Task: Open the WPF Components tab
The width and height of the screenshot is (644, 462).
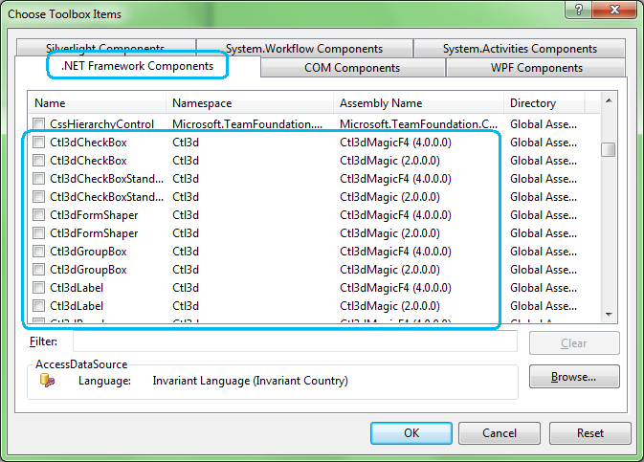Action: click(x=537, y=68)
